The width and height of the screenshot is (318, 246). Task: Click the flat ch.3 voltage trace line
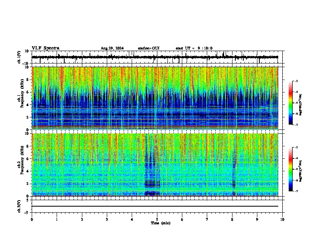[155, 206]
